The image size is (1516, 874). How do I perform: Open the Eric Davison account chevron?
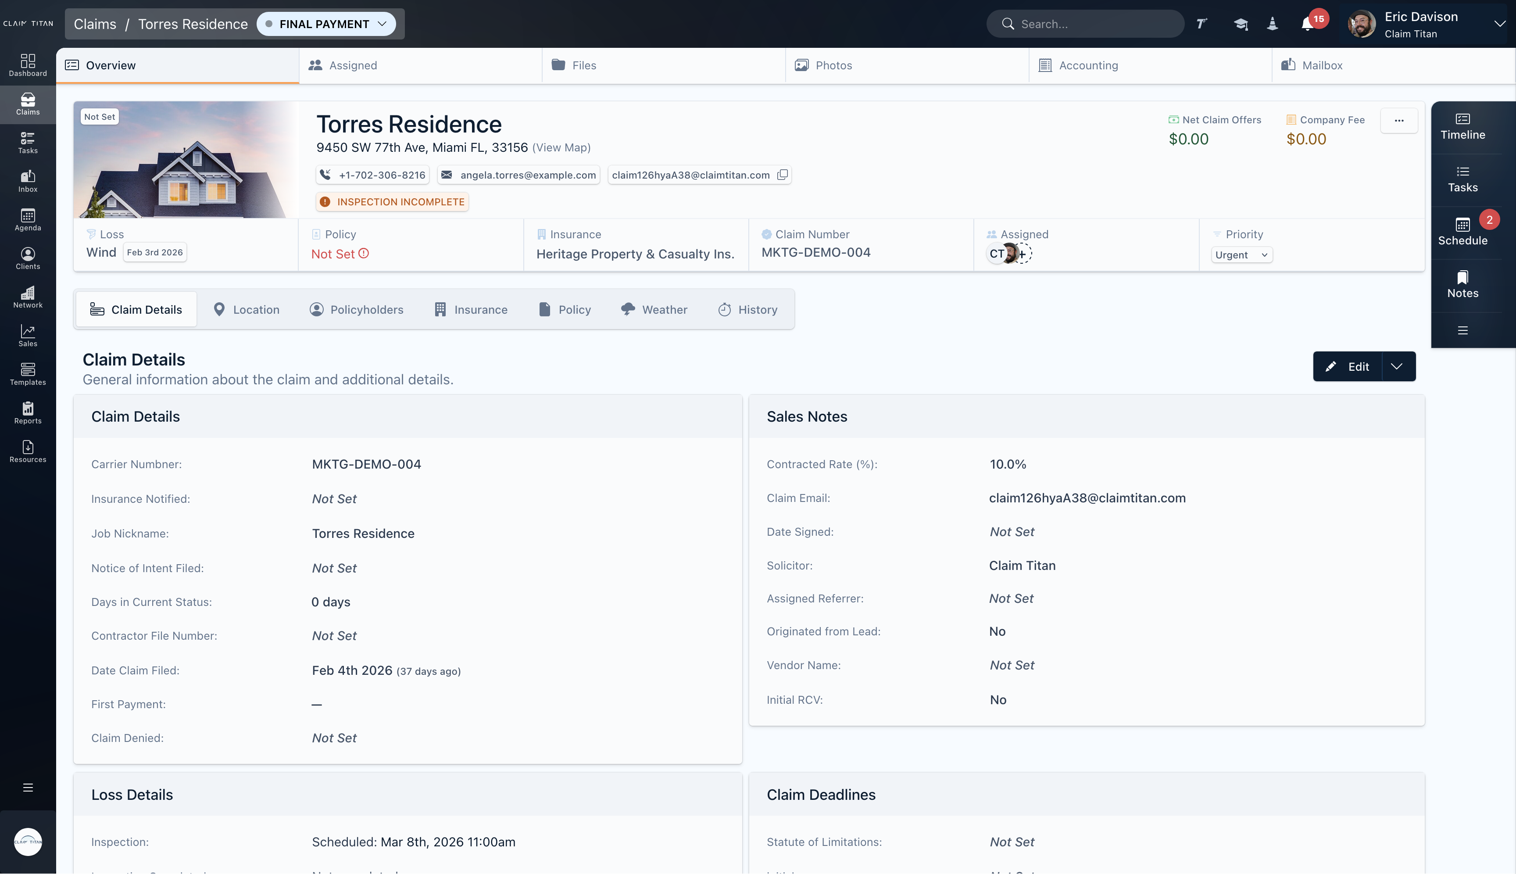coord(1500,23)
